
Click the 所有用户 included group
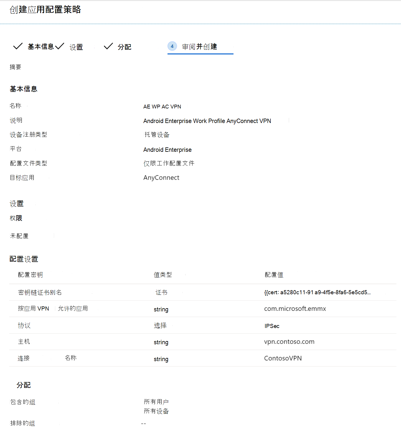pos(156,402)
